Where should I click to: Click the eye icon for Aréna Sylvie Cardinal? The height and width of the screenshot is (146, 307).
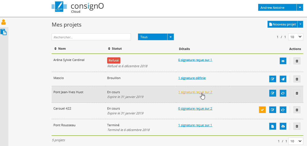click(x=283, y=61)
